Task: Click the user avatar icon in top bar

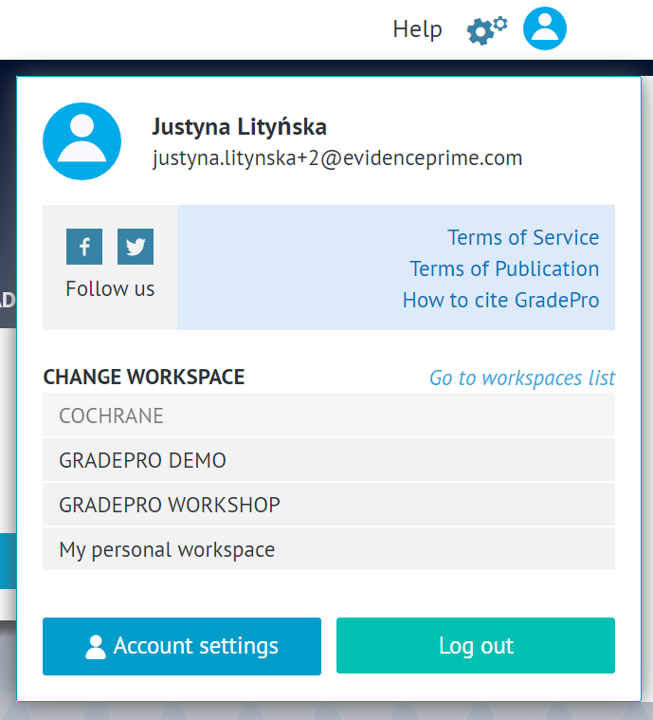Action: [x=545, y=28]
